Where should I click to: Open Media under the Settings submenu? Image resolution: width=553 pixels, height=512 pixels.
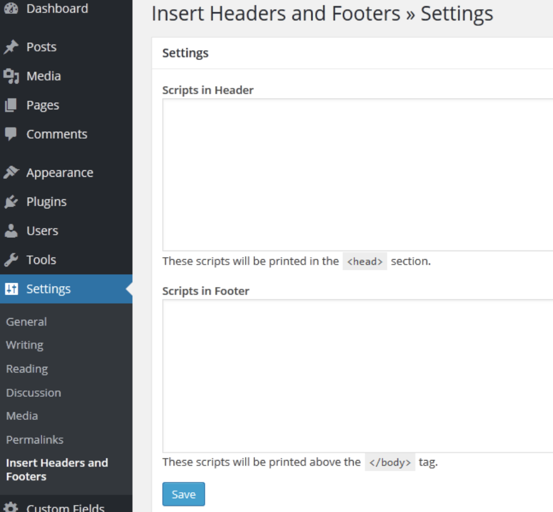[x=22, y=416]
